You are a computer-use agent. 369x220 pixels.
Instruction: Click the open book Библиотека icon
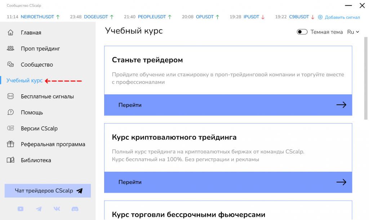(11, 160)
